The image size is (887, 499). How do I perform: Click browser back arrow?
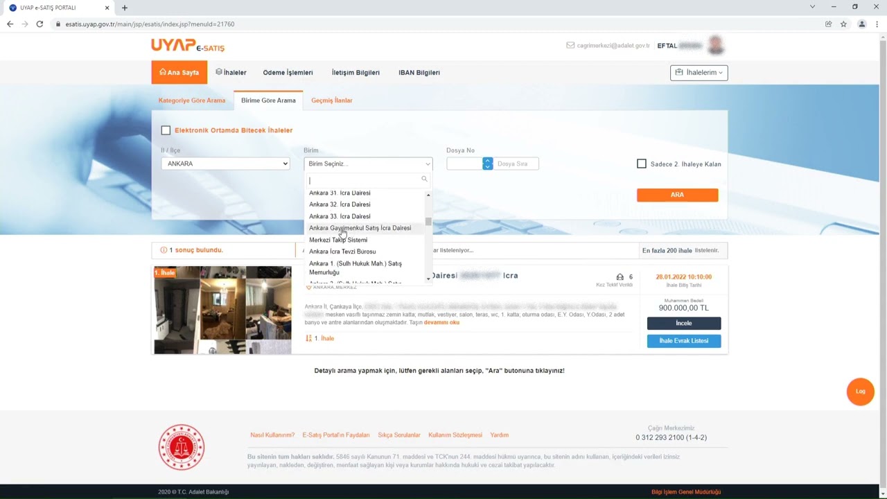click(10, 24)
